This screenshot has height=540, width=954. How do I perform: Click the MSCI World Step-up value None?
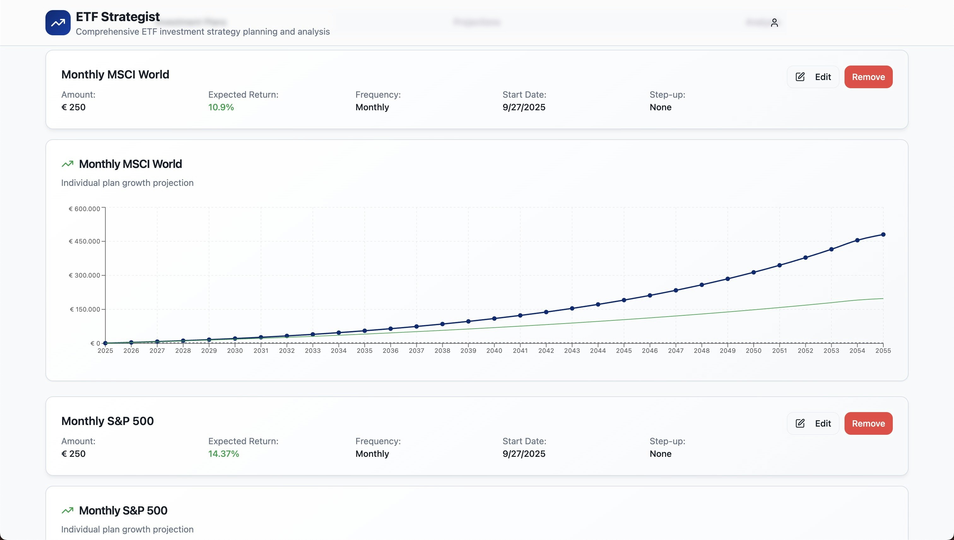[661, 107]
